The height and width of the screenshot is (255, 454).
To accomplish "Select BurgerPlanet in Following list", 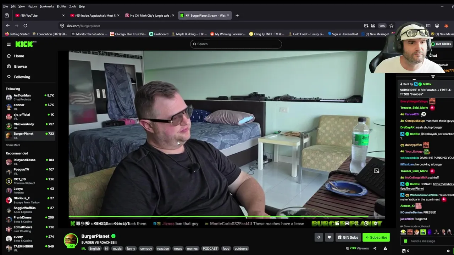I will [x=30, y=135].
